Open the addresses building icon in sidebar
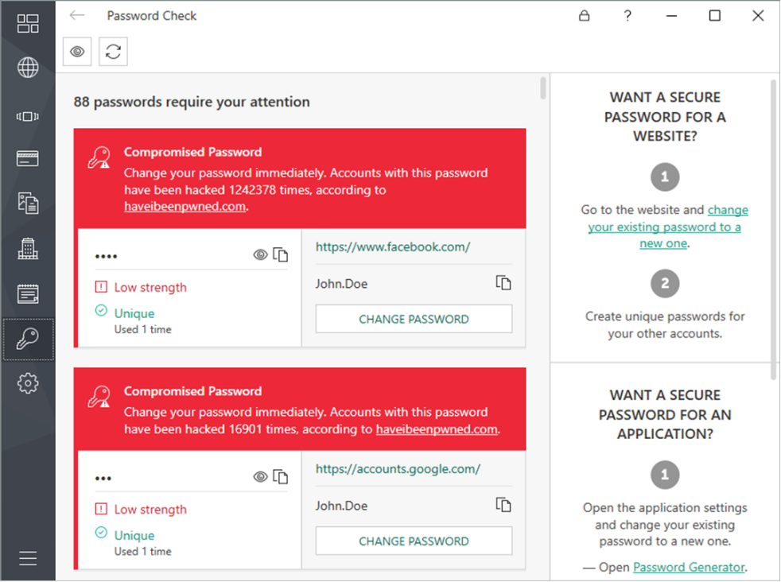Viewport: 781px width, 582px height. tap(28, 249)
